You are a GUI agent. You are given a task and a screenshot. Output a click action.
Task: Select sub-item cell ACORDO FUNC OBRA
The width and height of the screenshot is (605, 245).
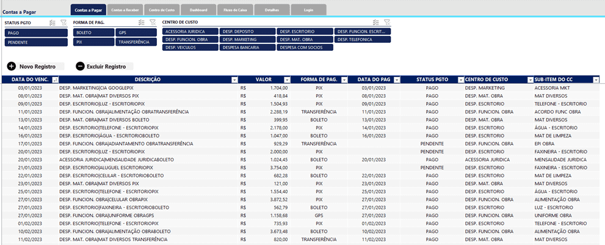coord(567,112)
